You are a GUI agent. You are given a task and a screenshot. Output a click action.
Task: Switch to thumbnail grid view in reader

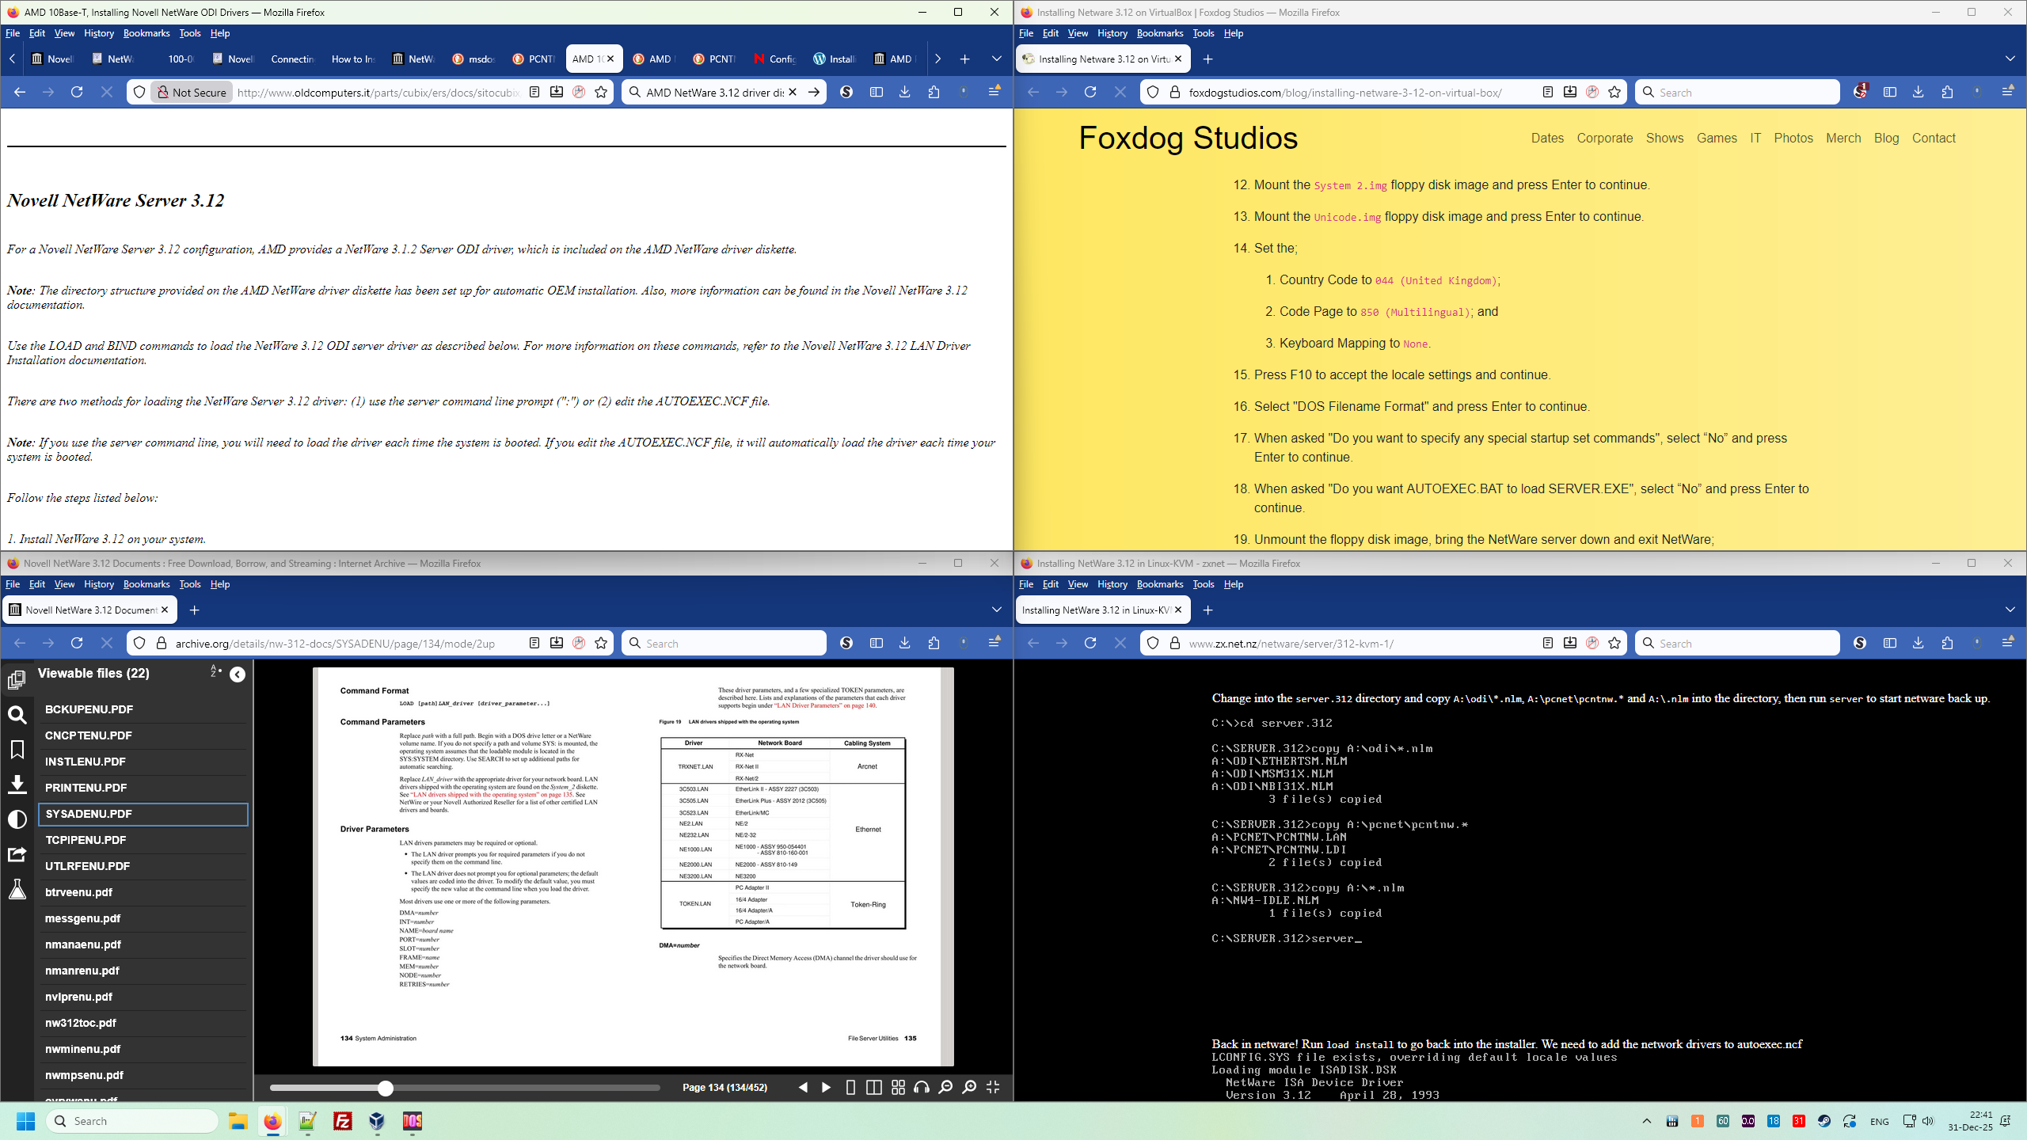(x=898, y=1088)
